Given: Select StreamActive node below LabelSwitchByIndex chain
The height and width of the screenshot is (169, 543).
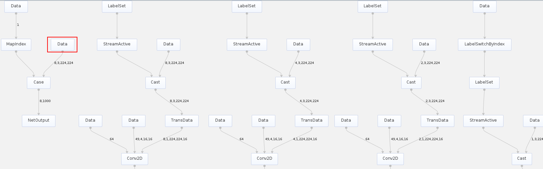Looking at the screenshot, I should 483,121.
